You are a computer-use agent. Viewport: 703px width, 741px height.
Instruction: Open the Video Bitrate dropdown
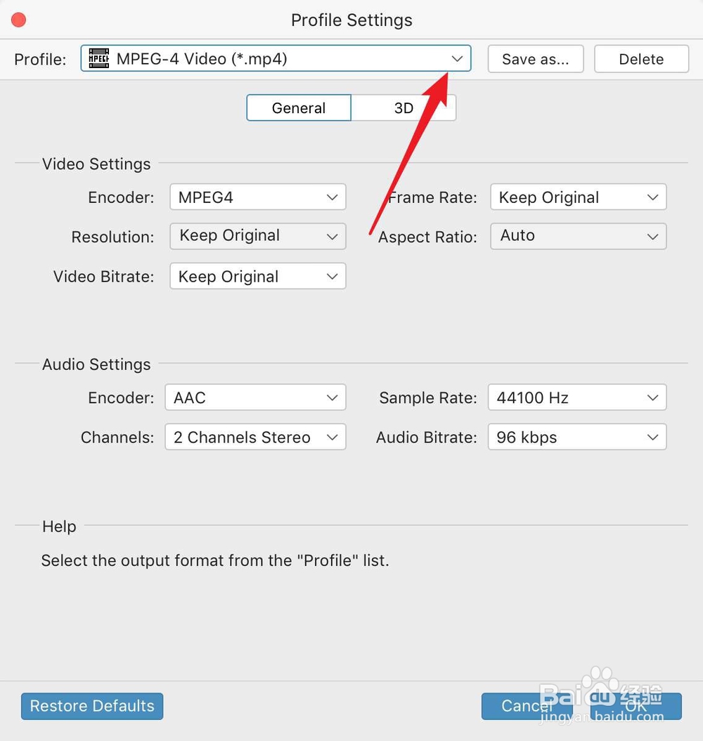tap(257, 276)
